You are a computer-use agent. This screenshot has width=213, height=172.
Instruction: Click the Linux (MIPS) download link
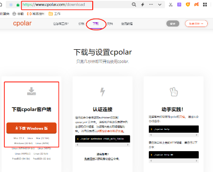[x=44, y=148]
